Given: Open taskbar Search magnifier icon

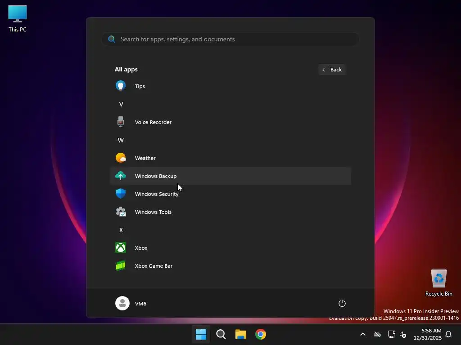Looking at the screenshot, I should [221, 334].
